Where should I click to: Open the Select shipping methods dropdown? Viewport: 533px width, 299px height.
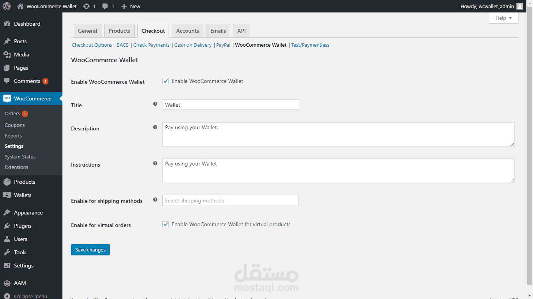[x=231, y=201]
